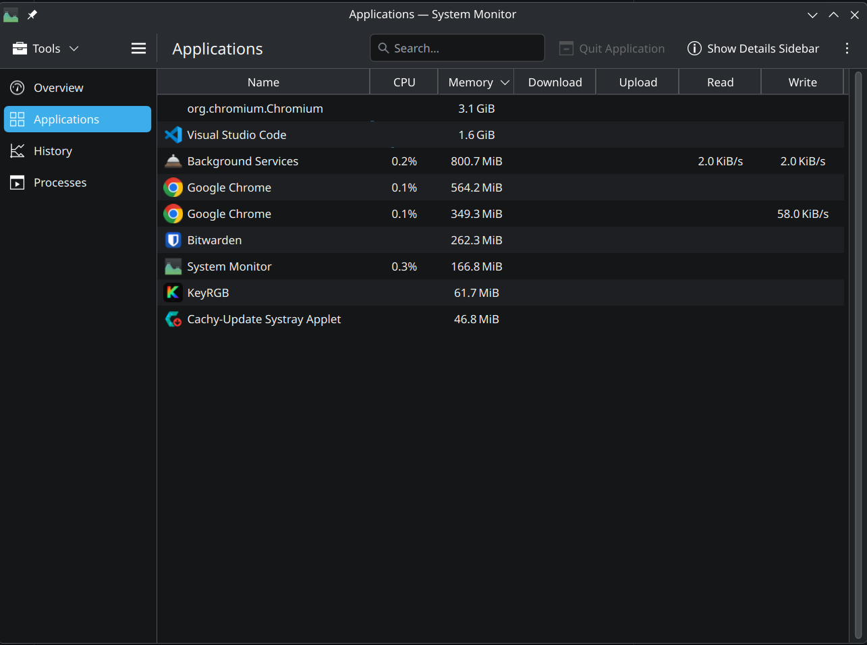Select the Visual Studio Code row name
The height and width of the screenshot is (645, 867).
(x=237, y=135)
